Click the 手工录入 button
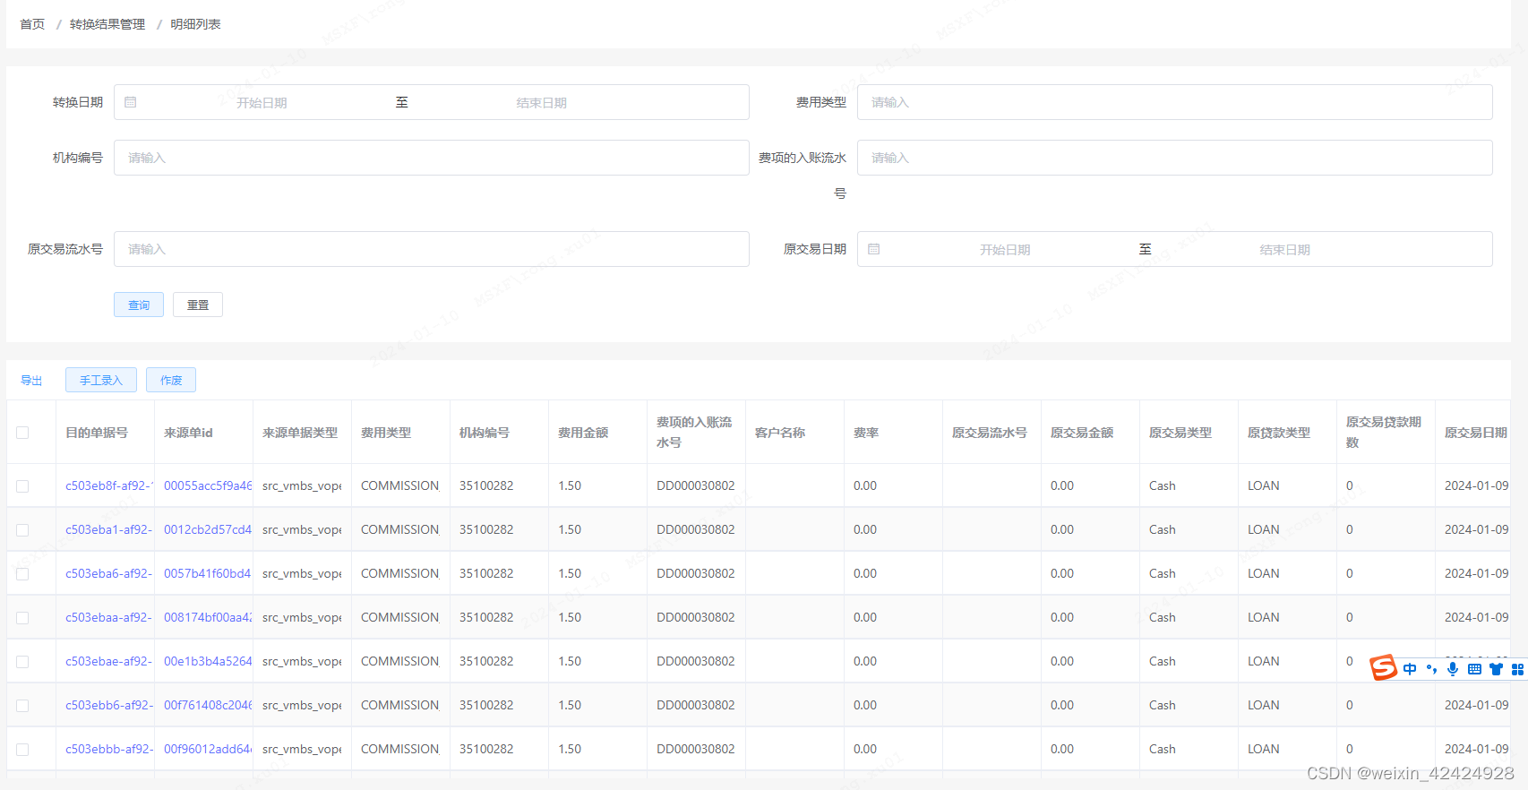Image resolution: width=1528 pixels, height=790 pixels. [101, 380]
